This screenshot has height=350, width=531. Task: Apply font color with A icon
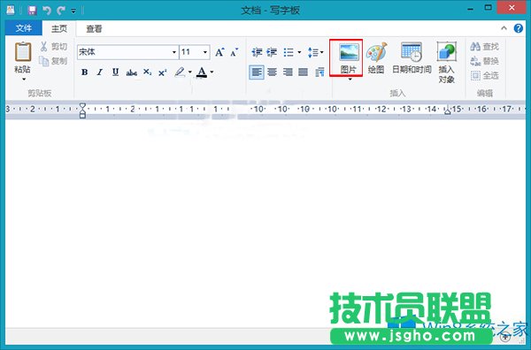tap(202, 72)
